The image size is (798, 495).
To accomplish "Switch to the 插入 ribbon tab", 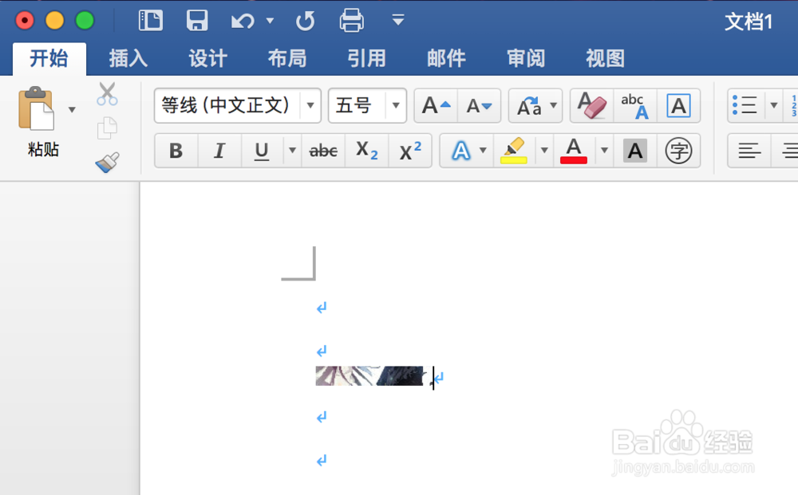I will [x=128, y=58].
